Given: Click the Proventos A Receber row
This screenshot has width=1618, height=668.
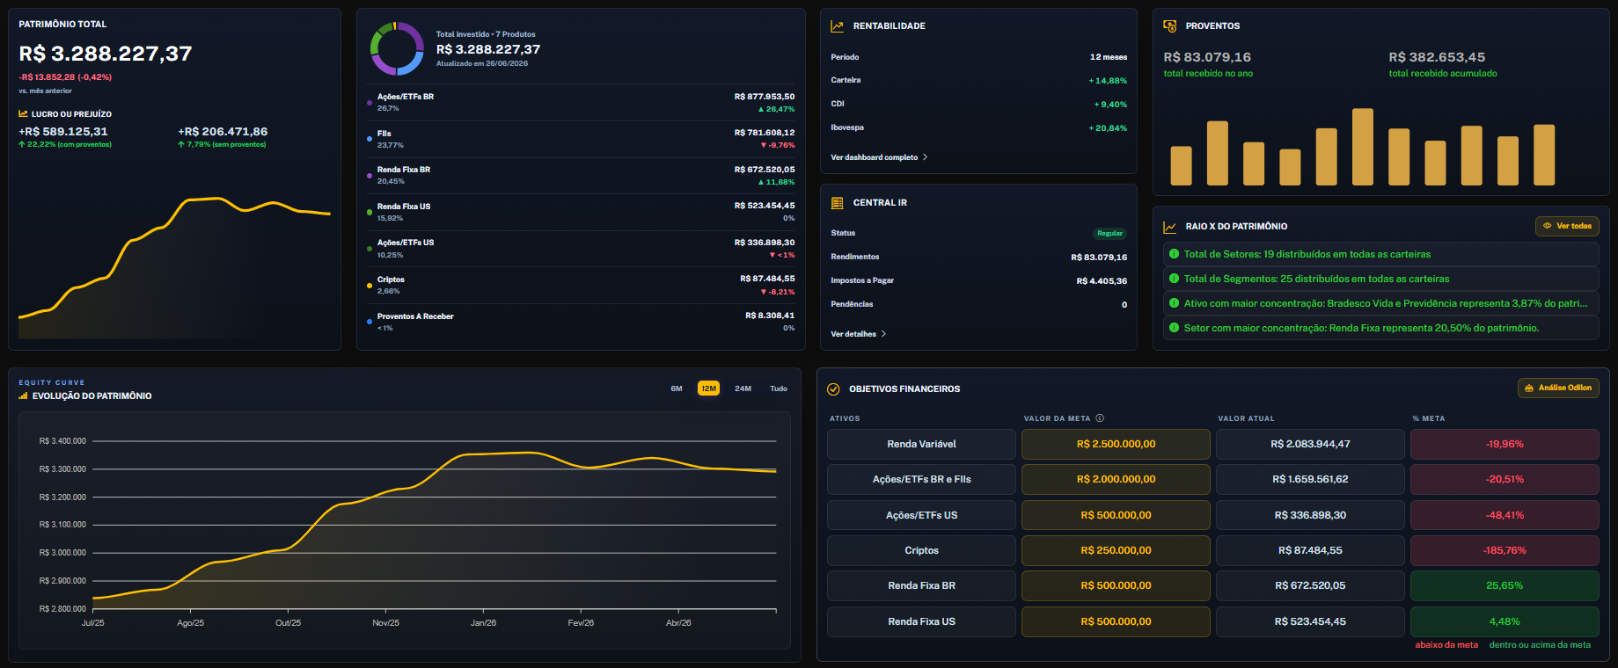Looking at the screenshot, I should [581, 322].
